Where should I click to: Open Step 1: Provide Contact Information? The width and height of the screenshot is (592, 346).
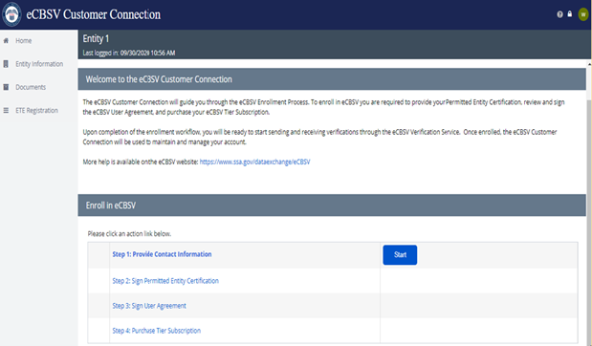pyautogui.click(x=162, y=254)
